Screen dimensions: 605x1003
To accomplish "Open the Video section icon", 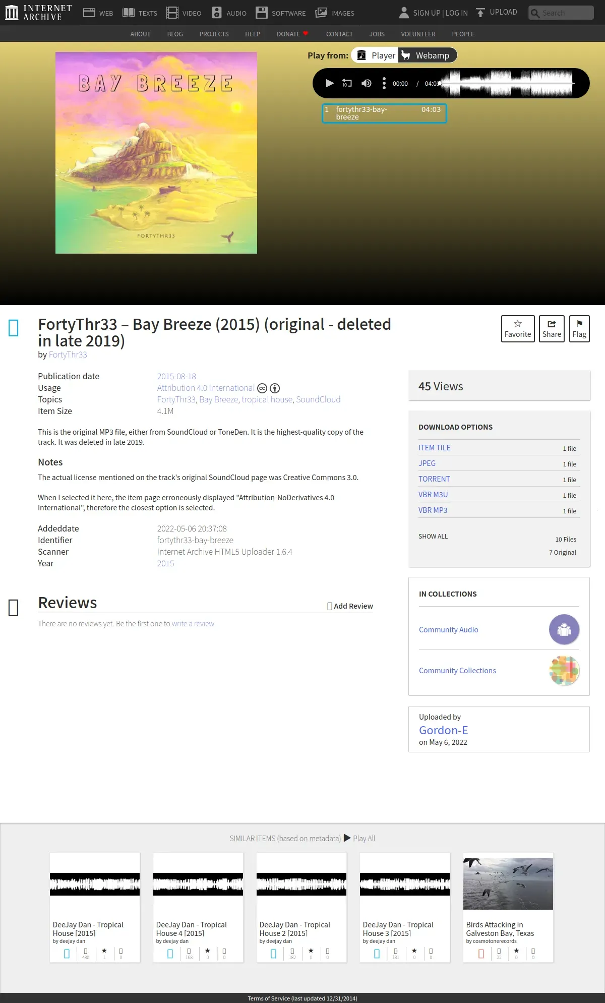I will 172,13.
